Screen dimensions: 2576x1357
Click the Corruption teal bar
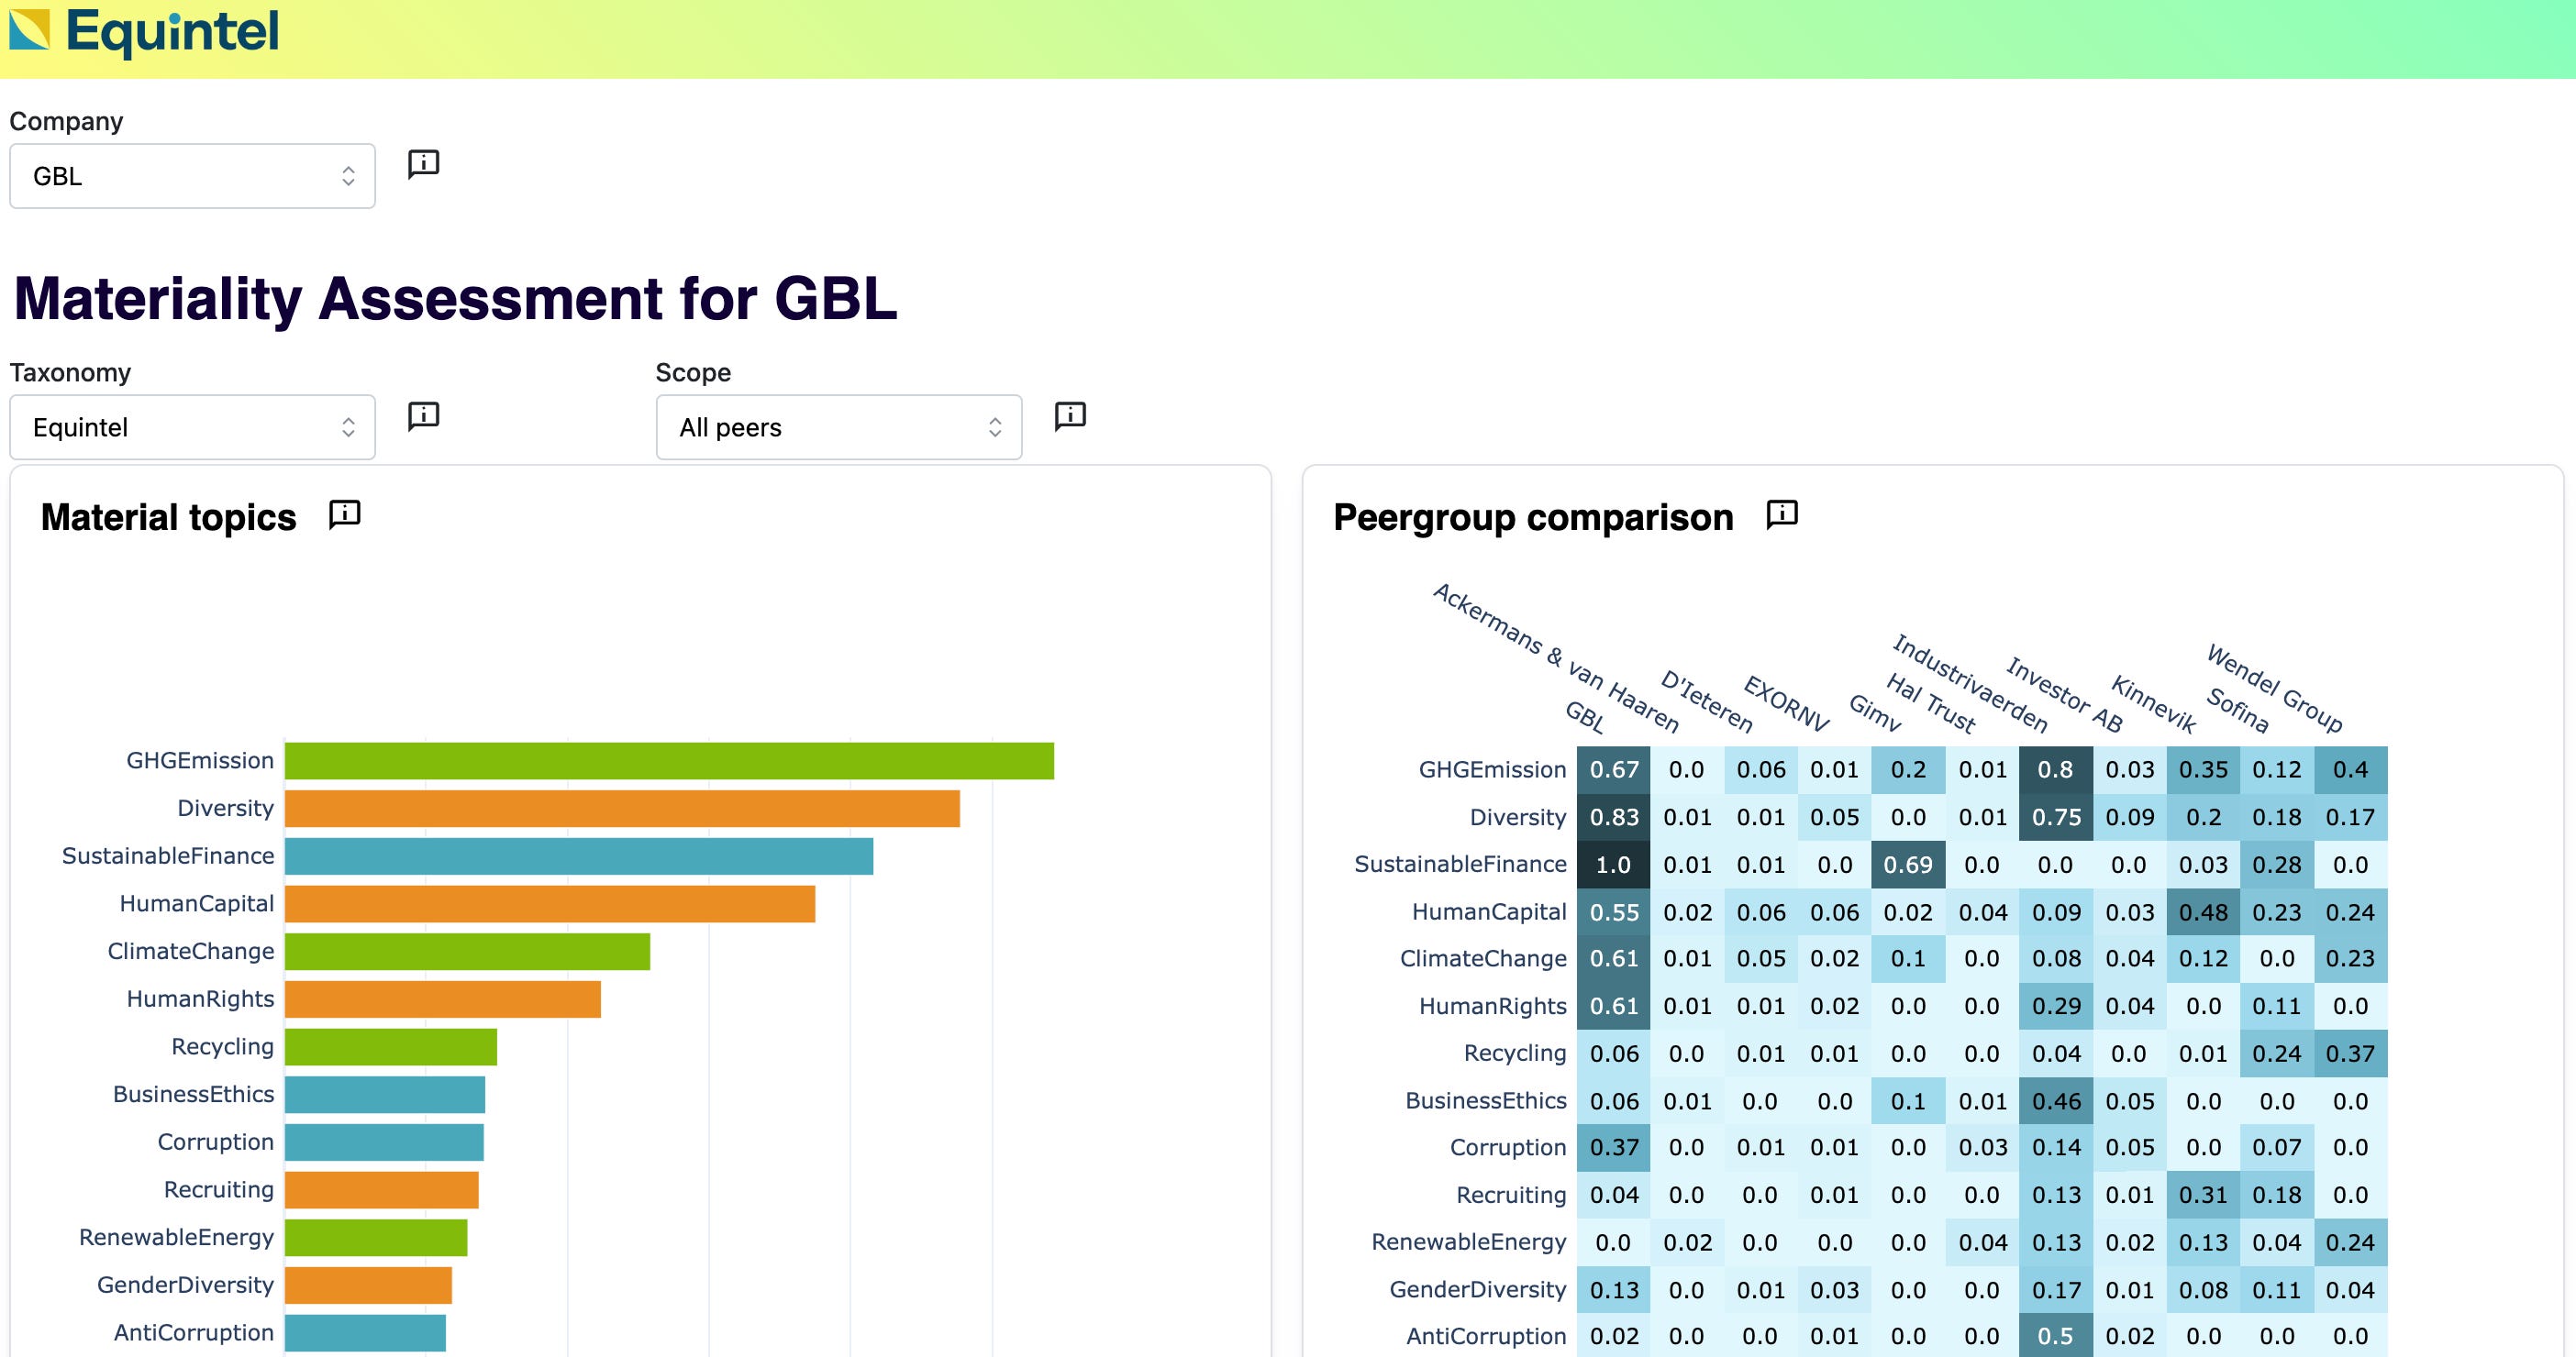click(x=384, y=1142)
